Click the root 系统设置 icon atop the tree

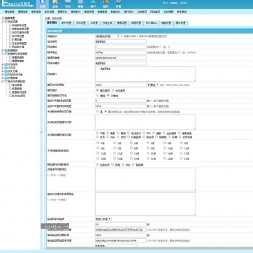[3, 18]
